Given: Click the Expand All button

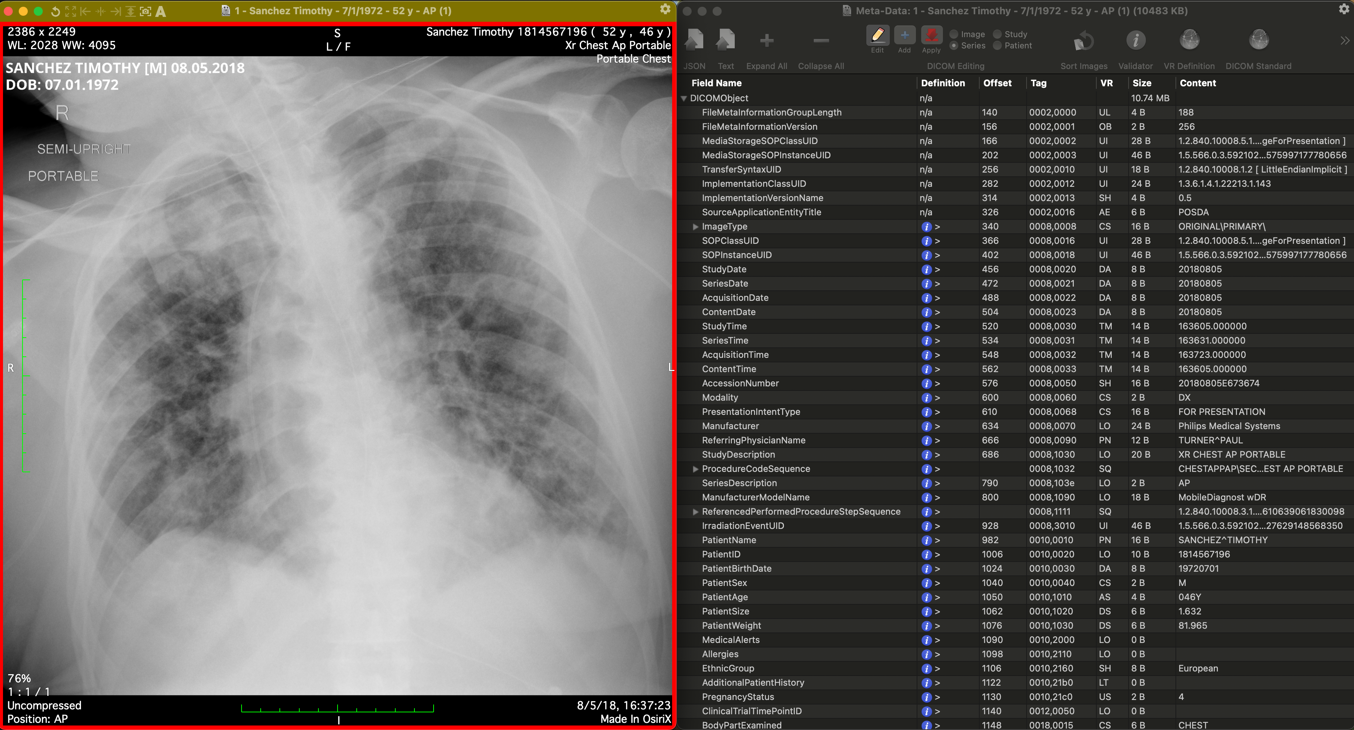Looking at the screenshot, I should pos(766,41).
